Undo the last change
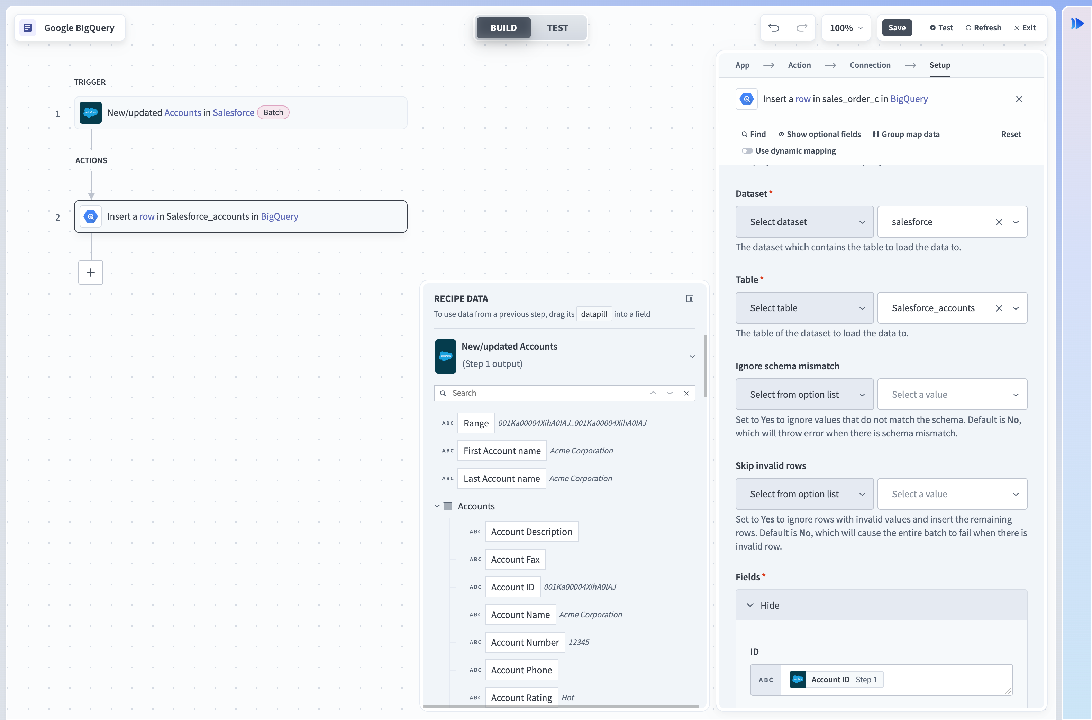Viewport: 1092px width, 720px height. 774,28
